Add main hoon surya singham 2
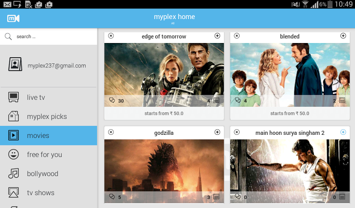This screenshot has height=208, width=355. pos(343,132)
